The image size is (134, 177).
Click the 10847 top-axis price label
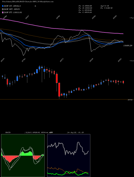click(x=27, y=17)
